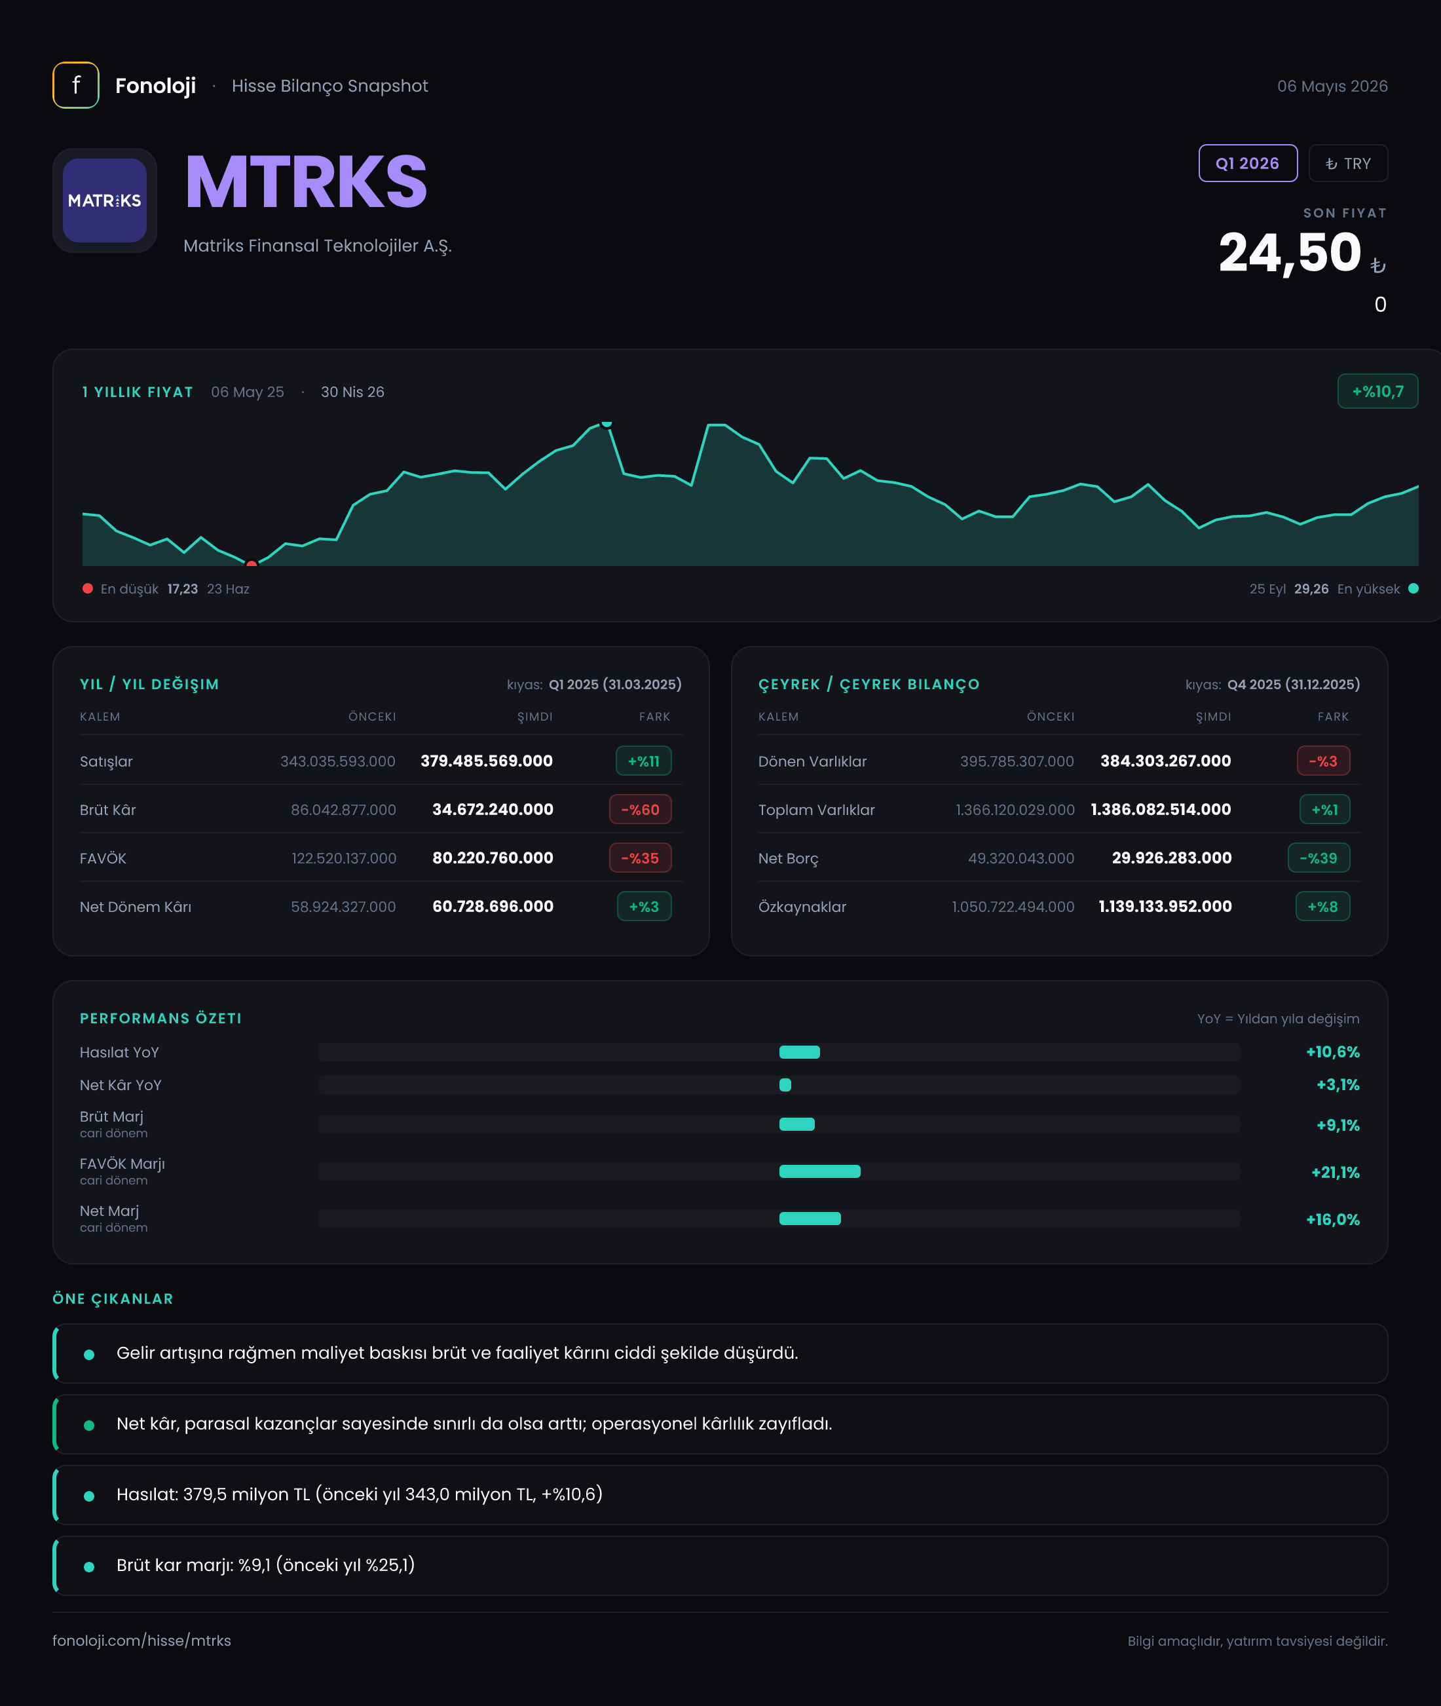Click the previous Satışlar value 343.035.593.000

point(338,761)
